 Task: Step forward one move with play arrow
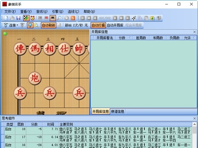[x=115, y=18]
